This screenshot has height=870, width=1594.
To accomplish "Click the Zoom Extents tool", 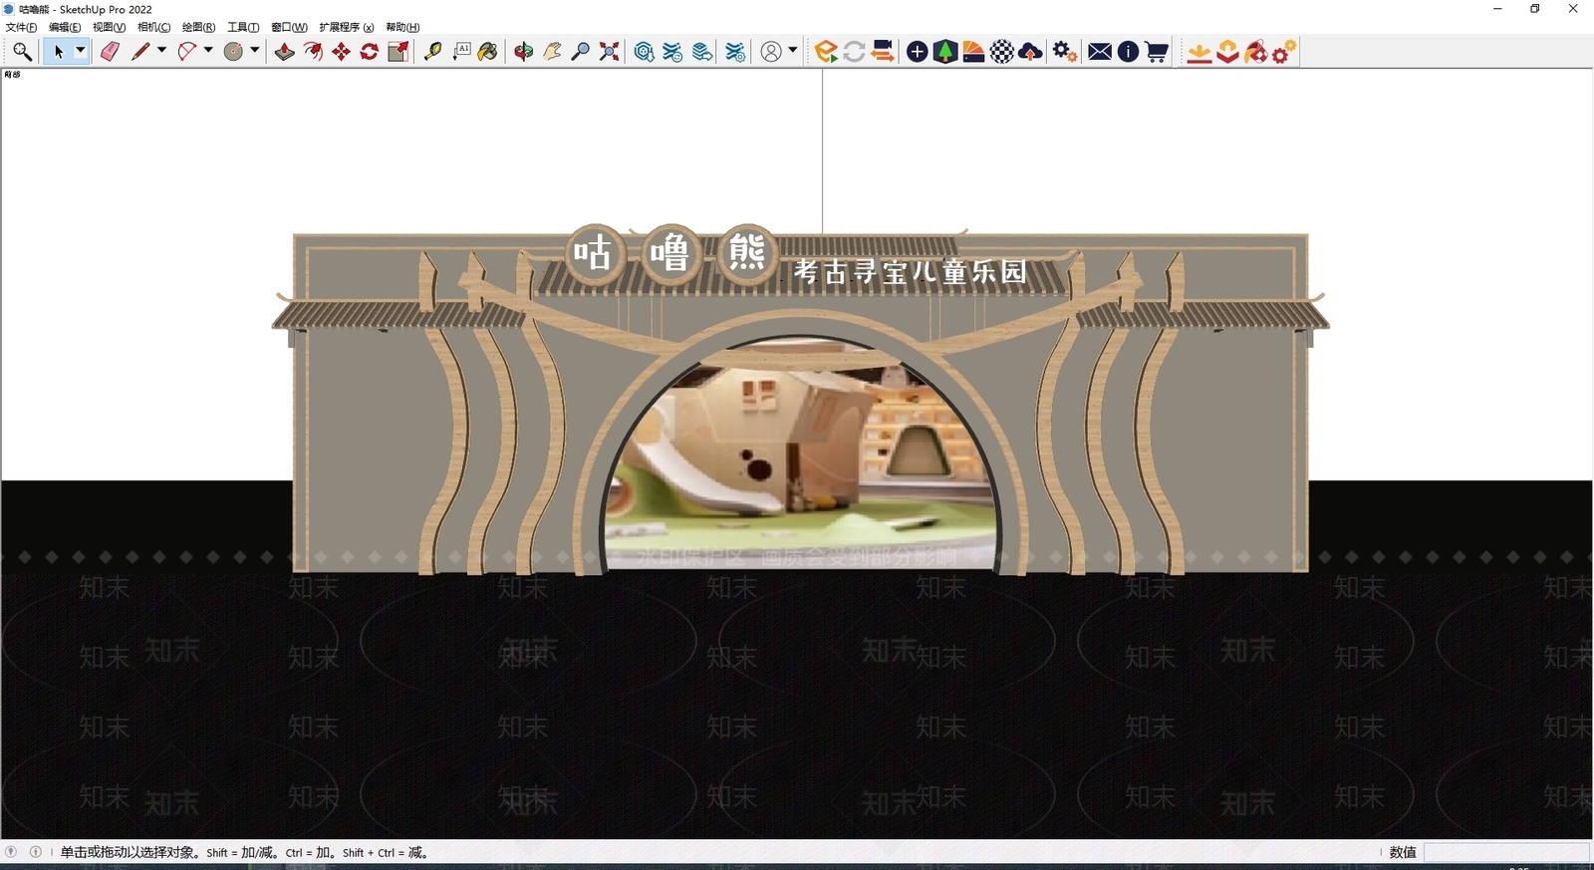I will coord(610,52).
